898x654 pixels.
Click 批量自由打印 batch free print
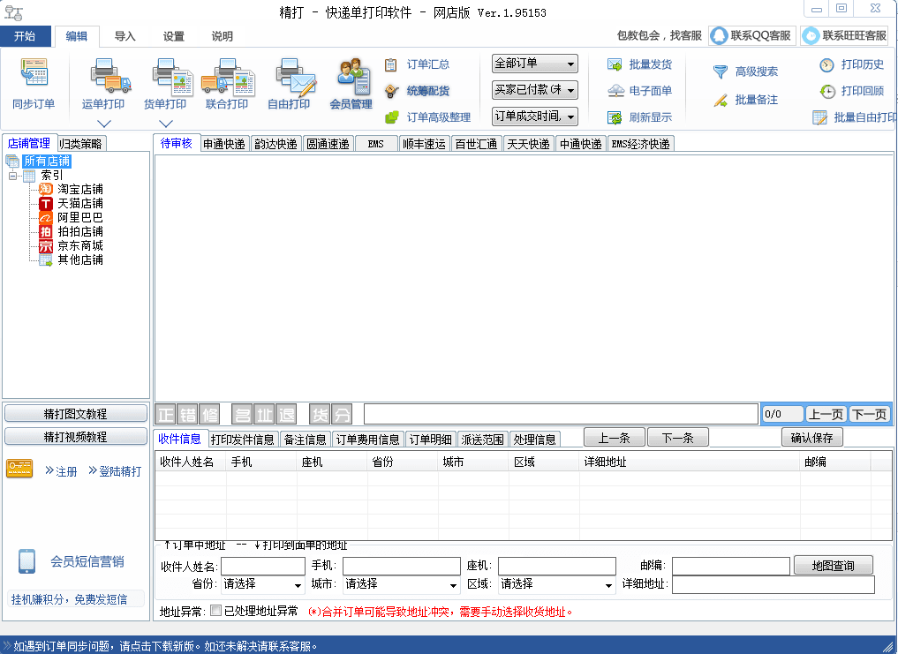click(855, 117)
